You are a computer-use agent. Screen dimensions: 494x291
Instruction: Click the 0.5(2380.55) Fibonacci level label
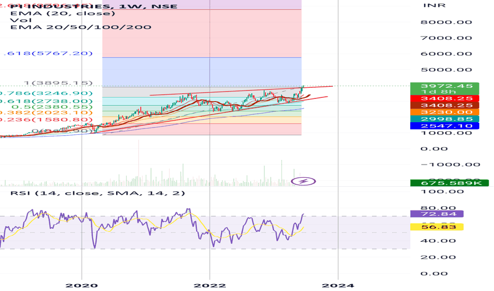coord(52,107)
